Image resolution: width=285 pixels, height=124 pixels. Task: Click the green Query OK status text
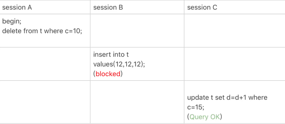coord(205,117)
